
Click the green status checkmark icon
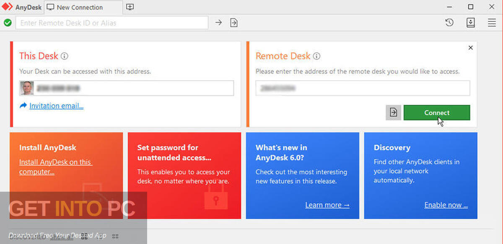click(8, 23)
